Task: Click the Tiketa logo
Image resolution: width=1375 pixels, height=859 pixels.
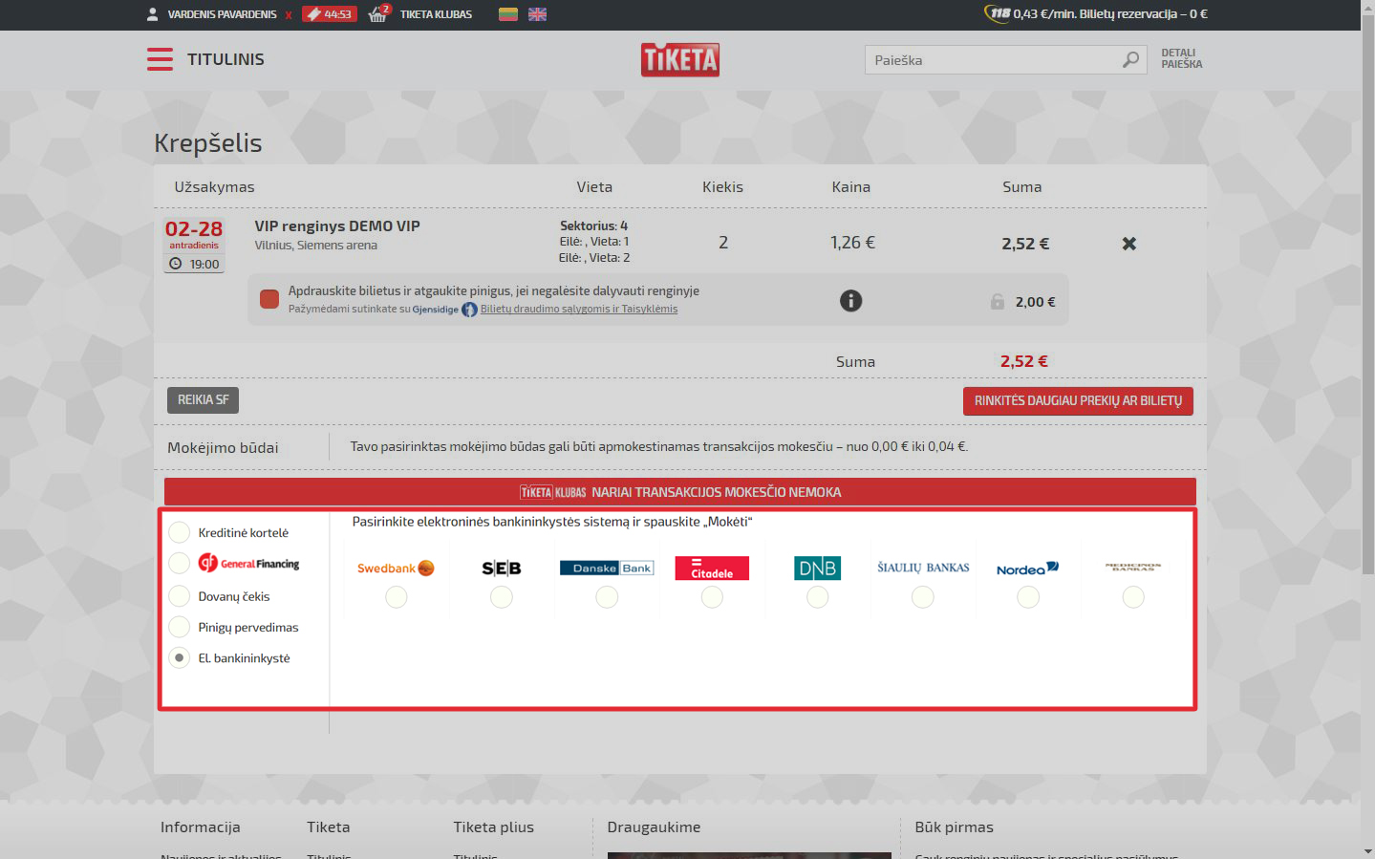Action: click(680, 59)
